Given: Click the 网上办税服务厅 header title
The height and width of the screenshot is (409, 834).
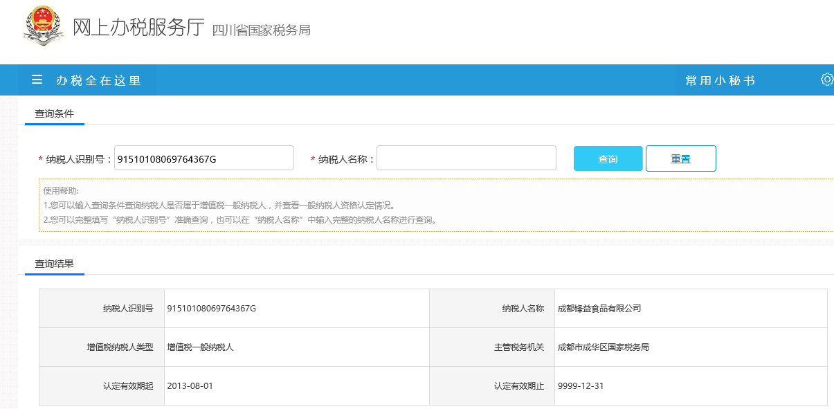Looking at the screenshot, I should [138, 28].
